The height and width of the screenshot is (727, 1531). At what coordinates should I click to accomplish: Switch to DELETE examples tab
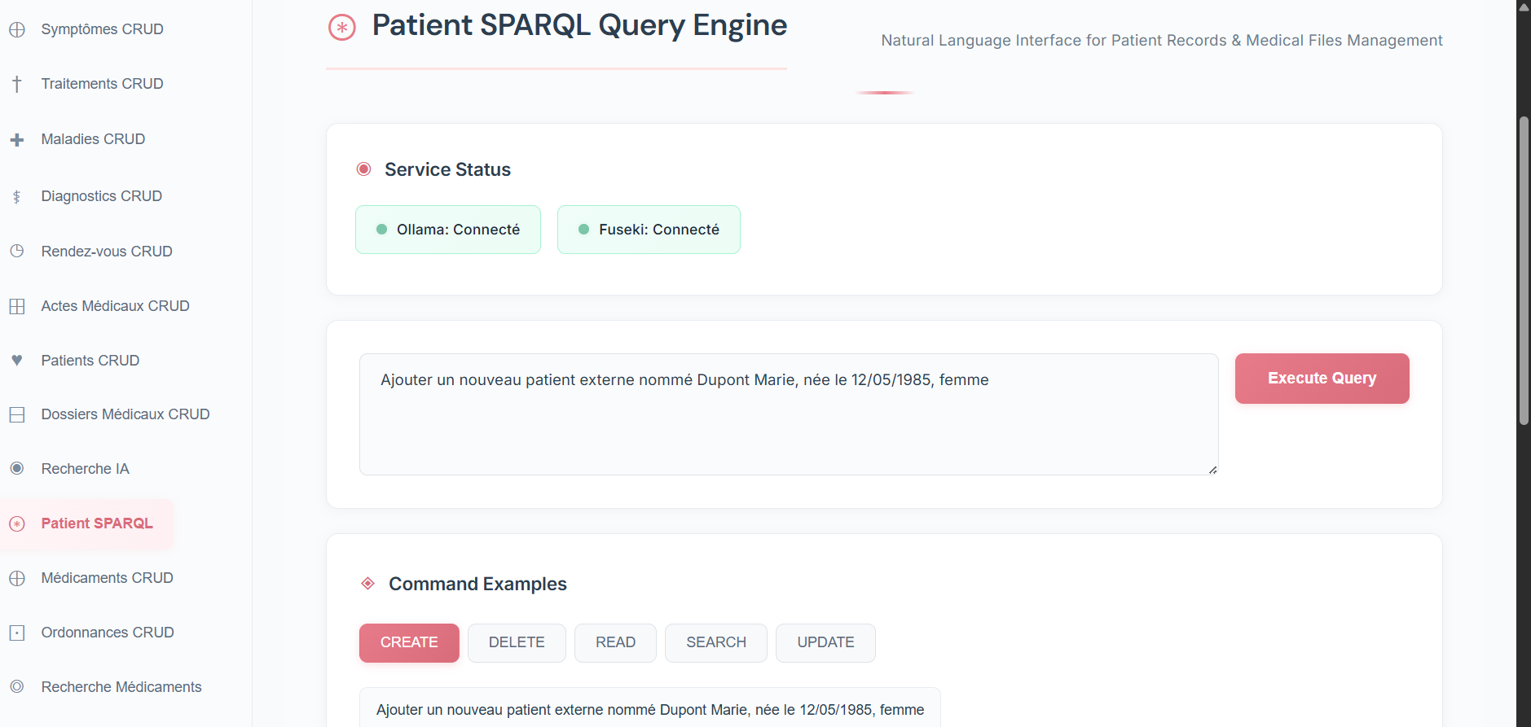[x=517, y=643]
